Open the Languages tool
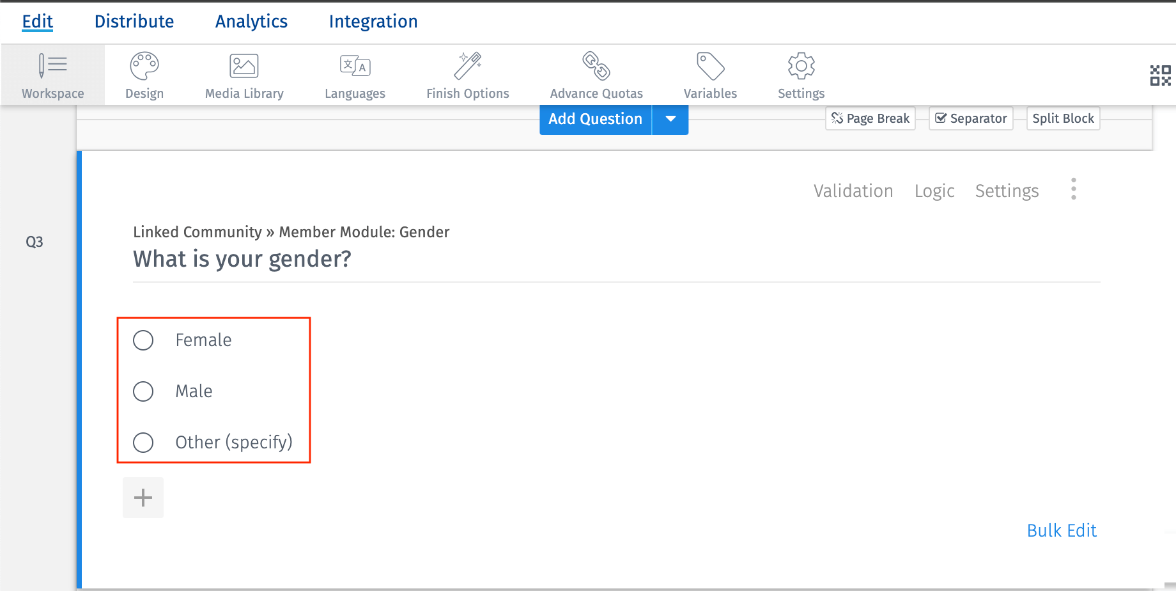1176x591 pixels. coord(355,74)
